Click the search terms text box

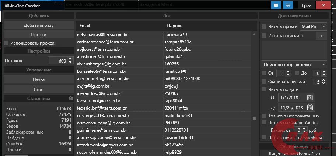coord(294,50)
